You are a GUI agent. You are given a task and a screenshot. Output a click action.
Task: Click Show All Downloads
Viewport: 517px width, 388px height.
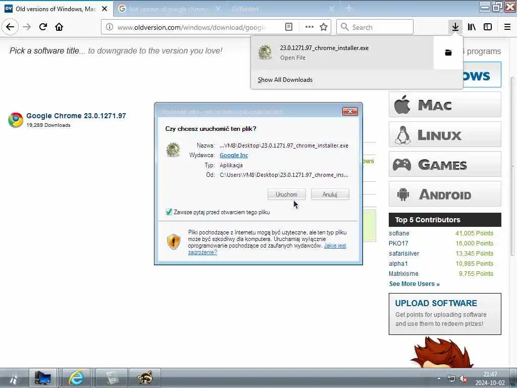[x=285, y=79]
